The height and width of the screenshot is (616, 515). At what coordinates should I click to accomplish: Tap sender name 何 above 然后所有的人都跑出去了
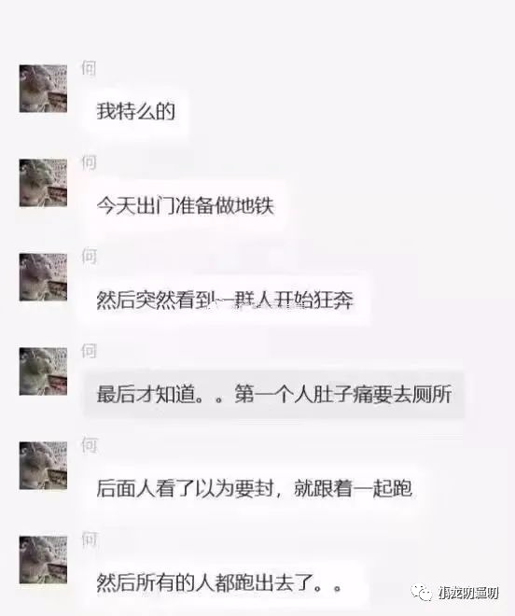point(89,539)
